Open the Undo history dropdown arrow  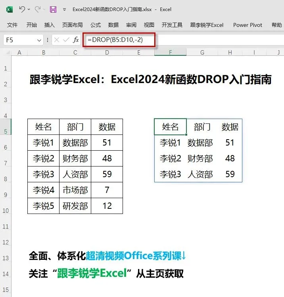pyautogui.click(x=29, y=9)
